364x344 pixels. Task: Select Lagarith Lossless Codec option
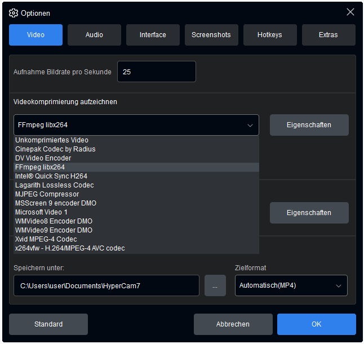[x=55, y=185]
